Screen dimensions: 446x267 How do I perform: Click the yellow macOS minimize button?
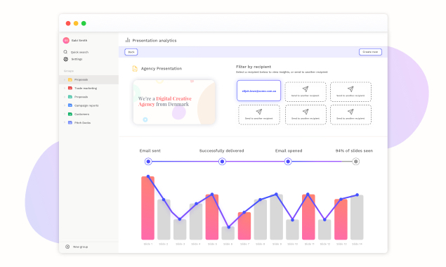76,23
